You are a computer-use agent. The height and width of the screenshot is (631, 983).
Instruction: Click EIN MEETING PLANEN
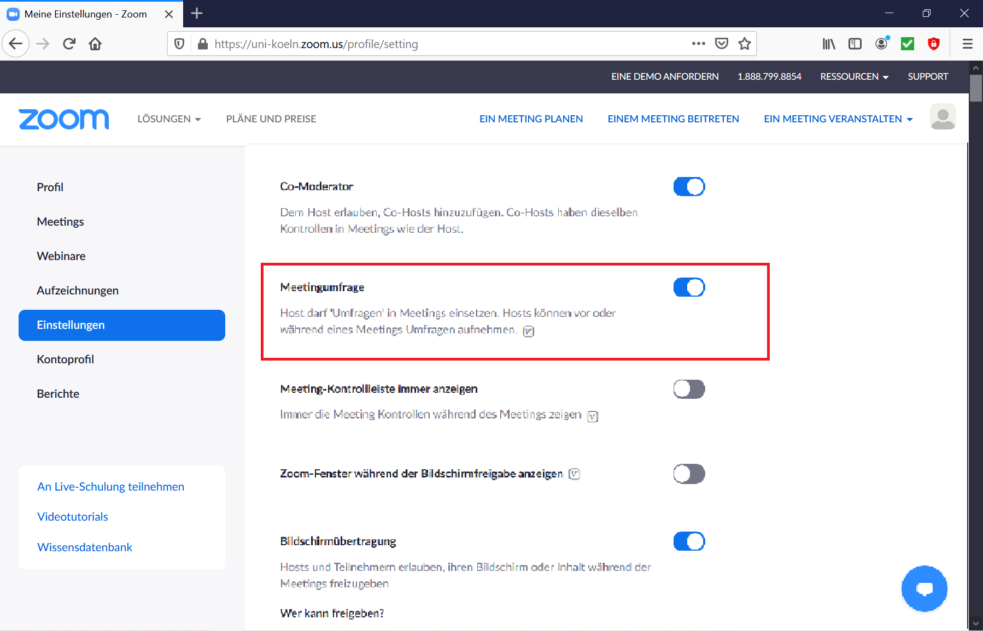[531, 119]
